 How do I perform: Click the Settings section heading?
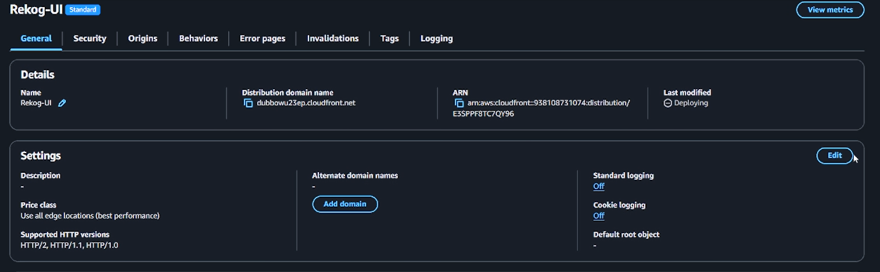41,156
